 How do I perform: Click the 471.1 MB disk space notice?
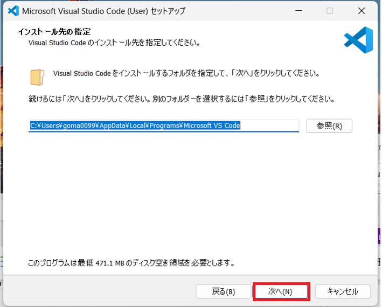click(131, 263)
